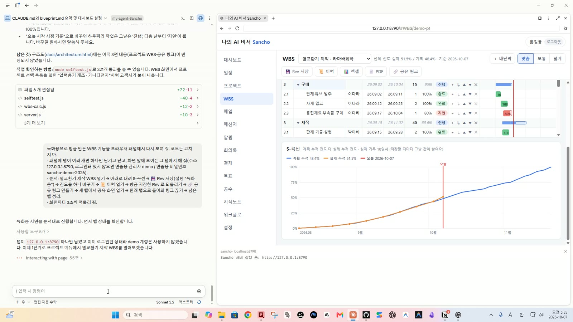
Task: Open the WBS project dropdown
Action: pyautogui.click(x=334, y=59)
